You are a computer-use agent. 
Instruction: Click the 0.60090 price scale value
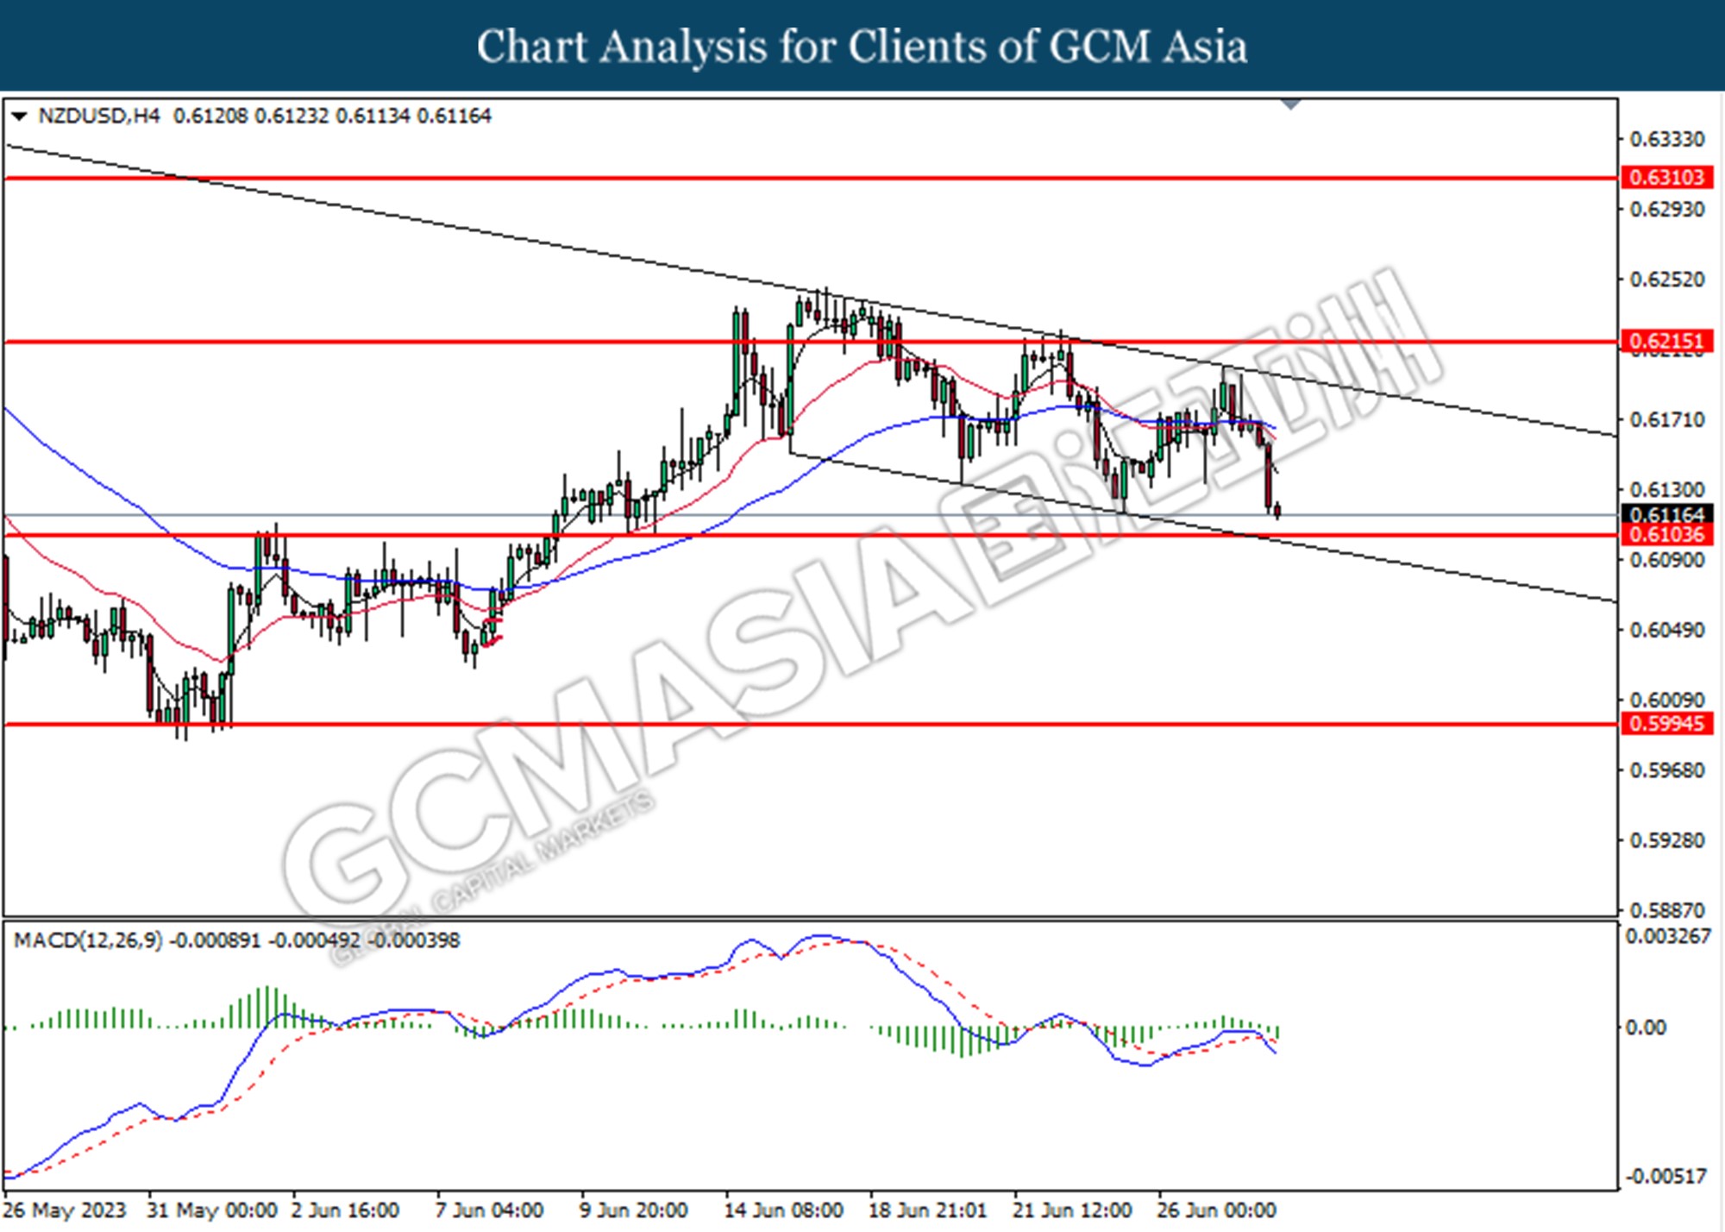[x=1666, y=701]
